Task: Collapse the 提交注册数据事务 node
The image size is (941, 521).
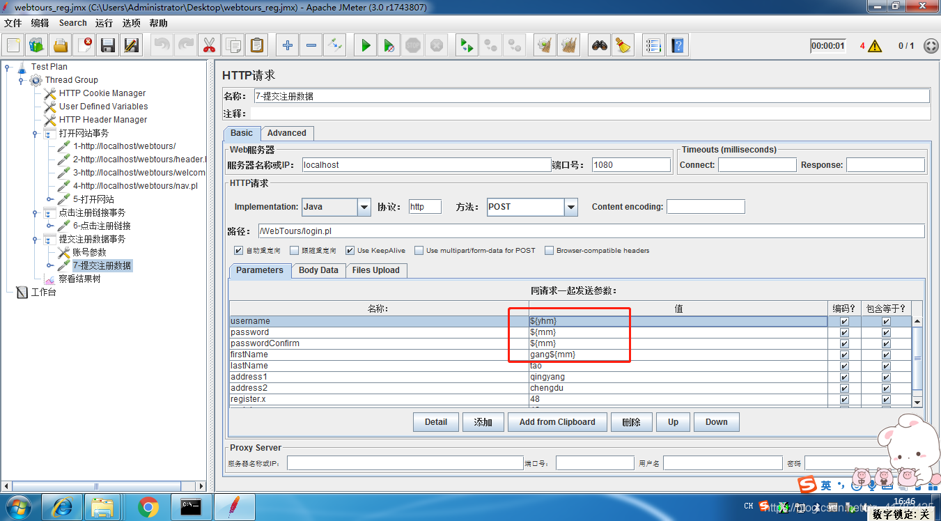Action: (35, 239)
